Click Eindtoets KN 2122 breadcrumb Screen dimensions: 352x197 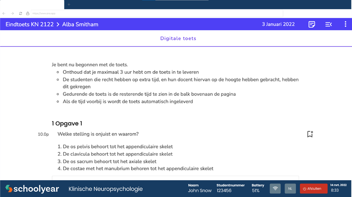click(x=29, y=25)
